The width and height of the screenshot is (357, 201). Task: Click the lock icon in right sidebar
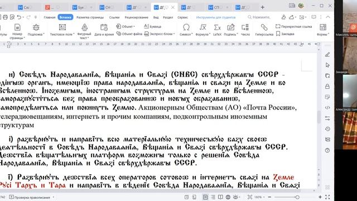[x=327, y=87]
